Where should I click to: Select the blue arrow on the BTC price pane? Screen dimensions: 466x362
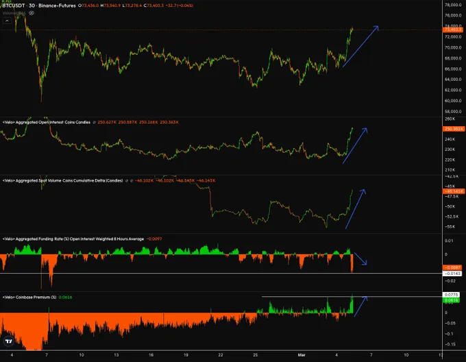tap(360, 47)
